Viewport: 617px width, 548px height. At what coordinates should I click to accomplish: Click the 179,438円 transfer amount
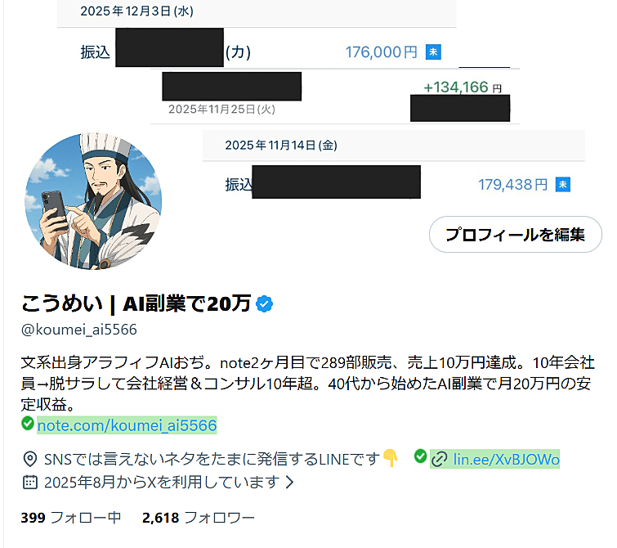[512, 184]
